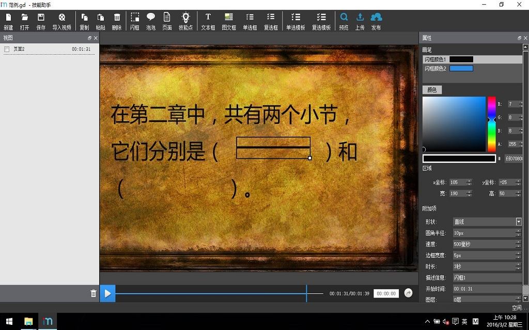Click the y坐标 field showing -25
Image resolution: width=529 pixels, height=330 pixels.
coord(510,182)
